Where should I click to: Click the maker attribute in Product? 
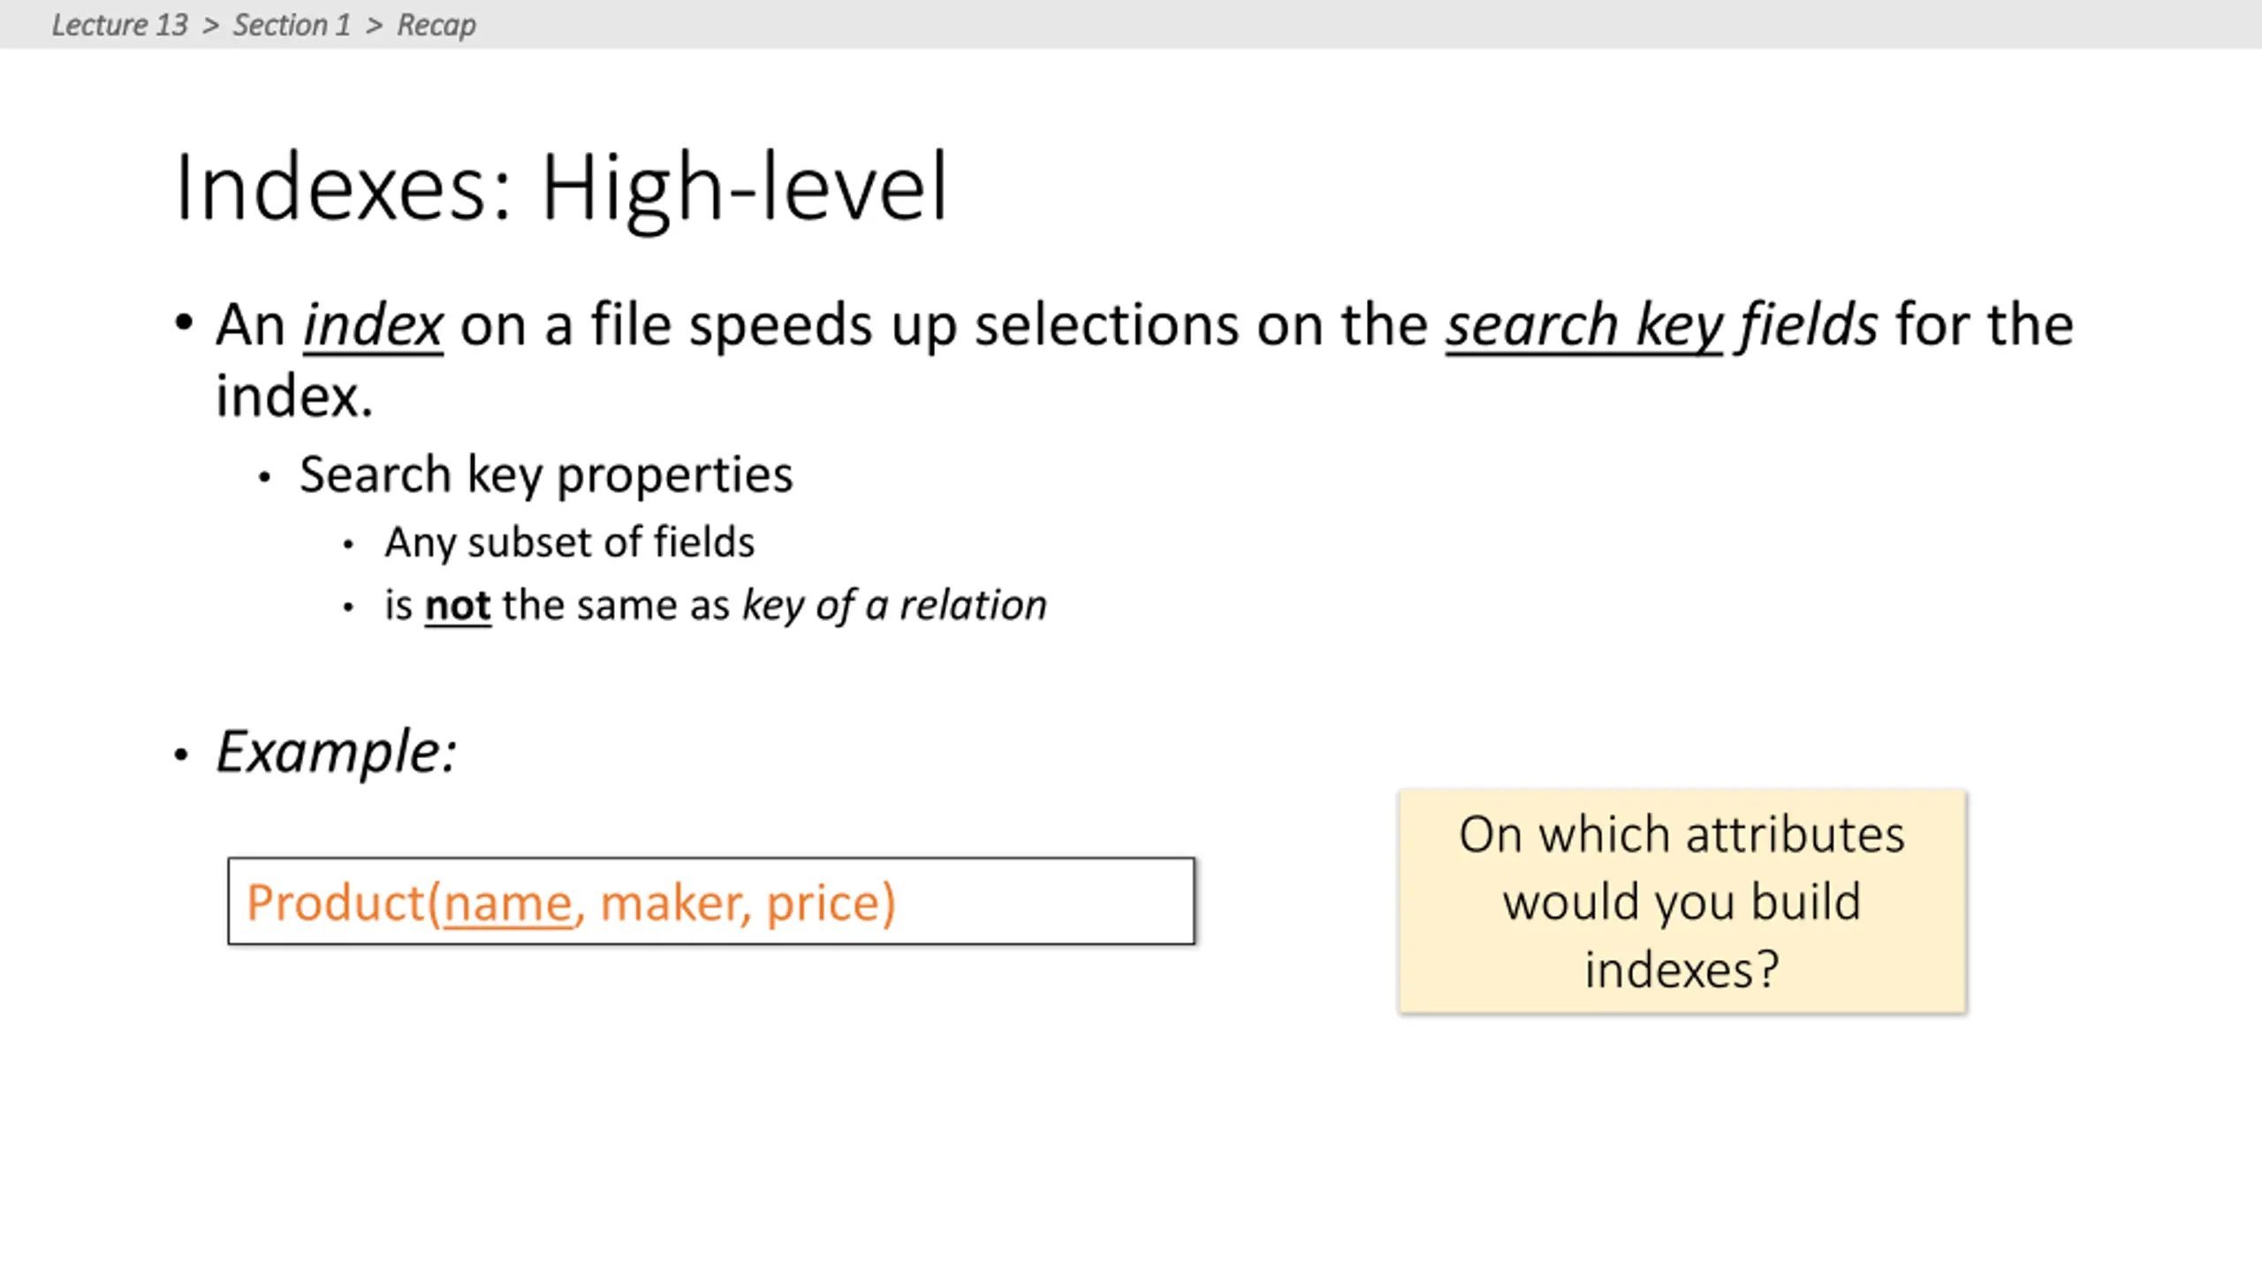point(672,903)
